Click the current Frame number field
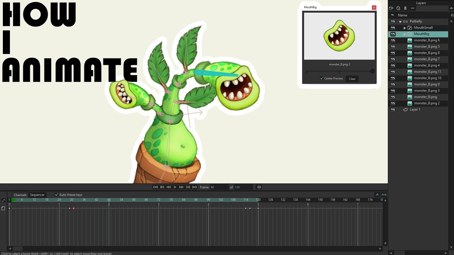Viewport: 454px width, 255px height. coord(218,187)
